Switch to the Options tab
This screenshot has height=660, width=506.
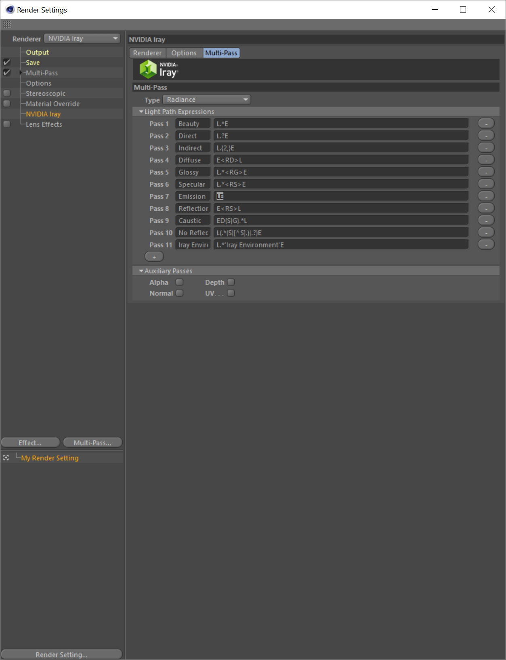tap(184, 53)
